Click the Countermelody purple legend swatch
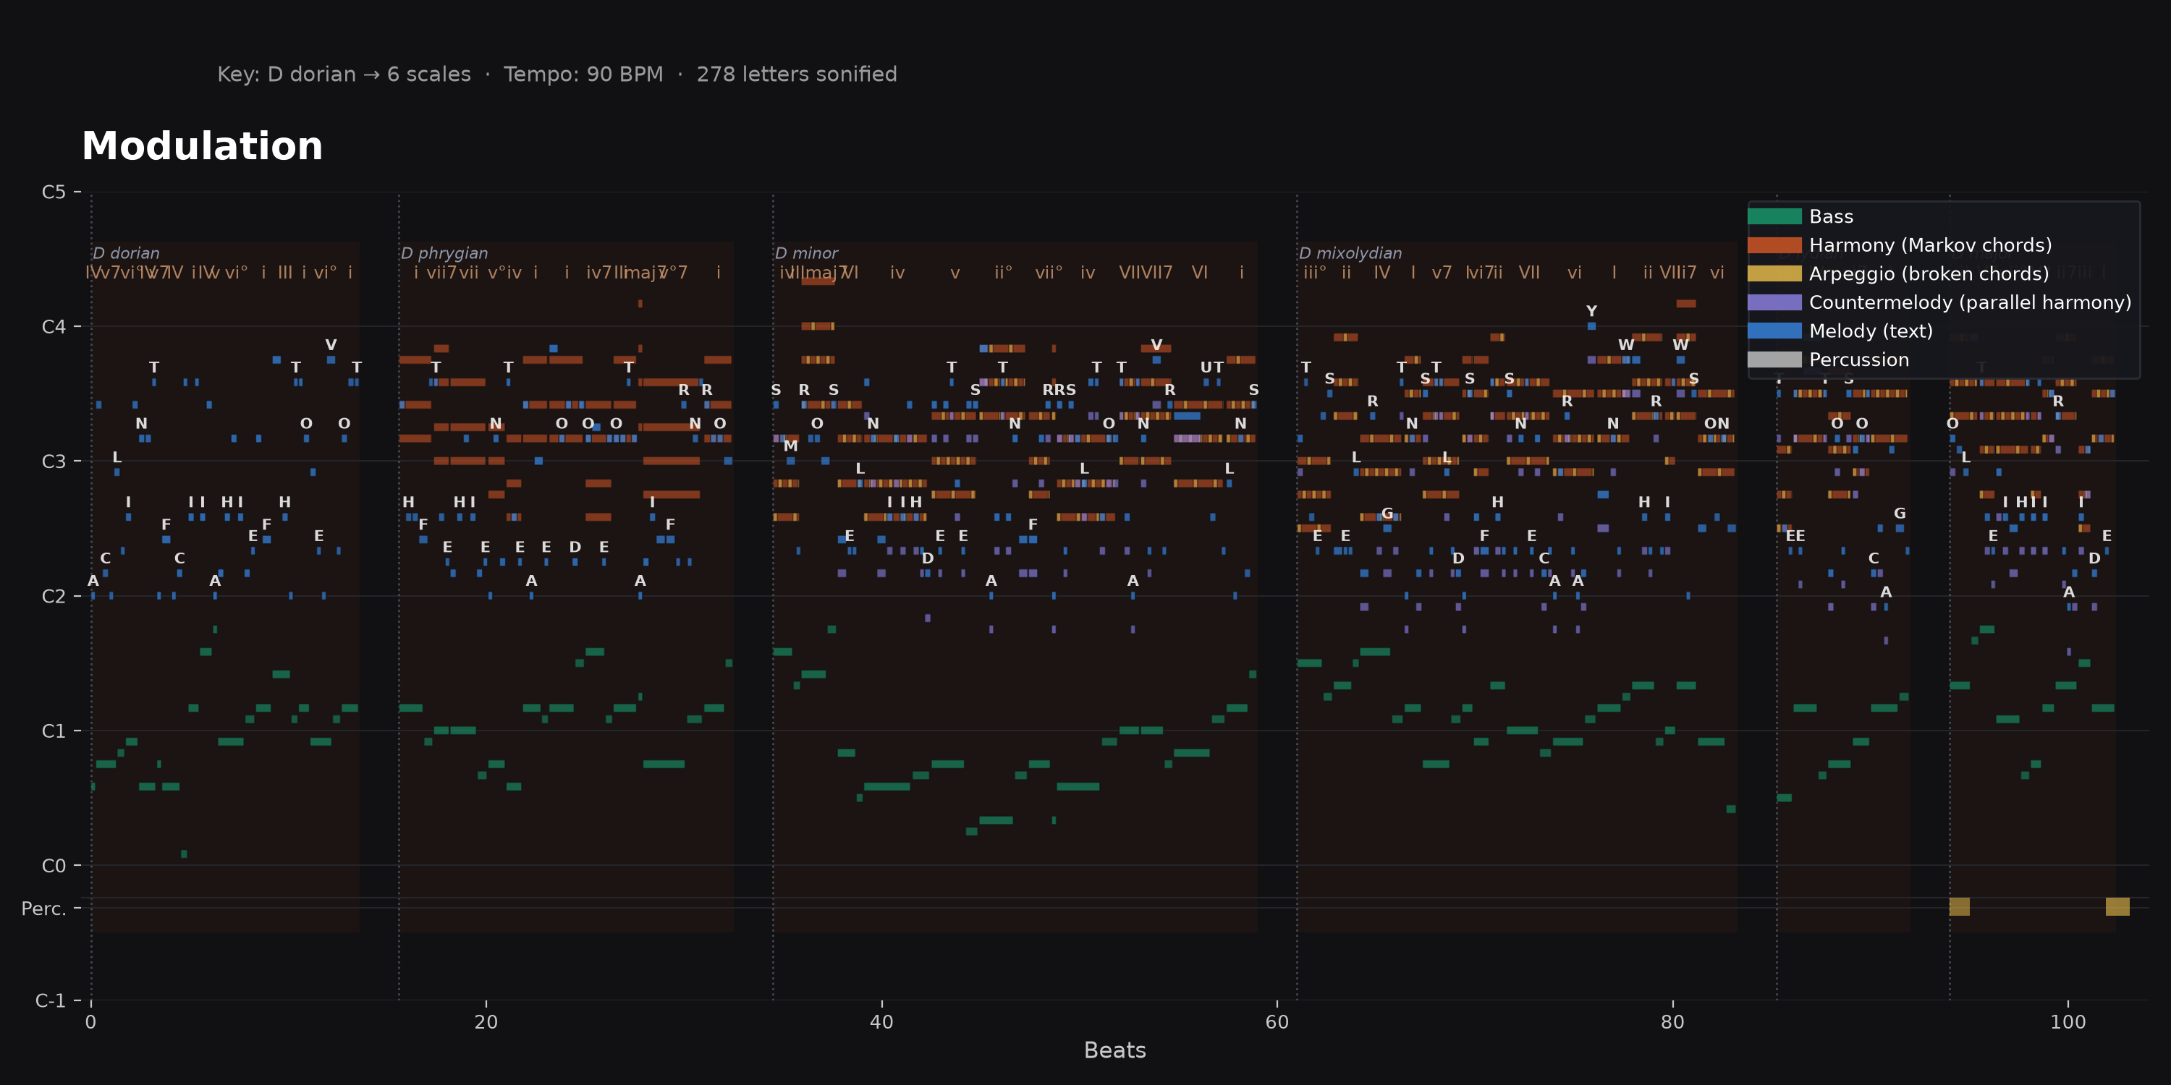The height and width of the screenshot is (1085, 2171). [x=1774, y=302]
